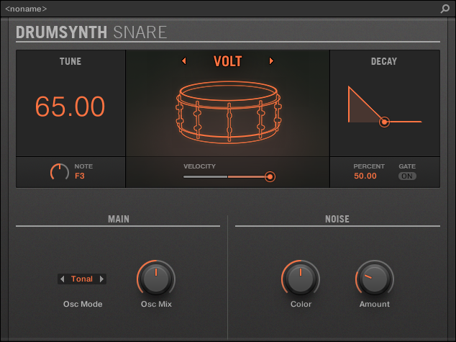The height and width of the screenshot is (342, 456).
Task: Click the Tune value 65.00
Action: (70, 107)
